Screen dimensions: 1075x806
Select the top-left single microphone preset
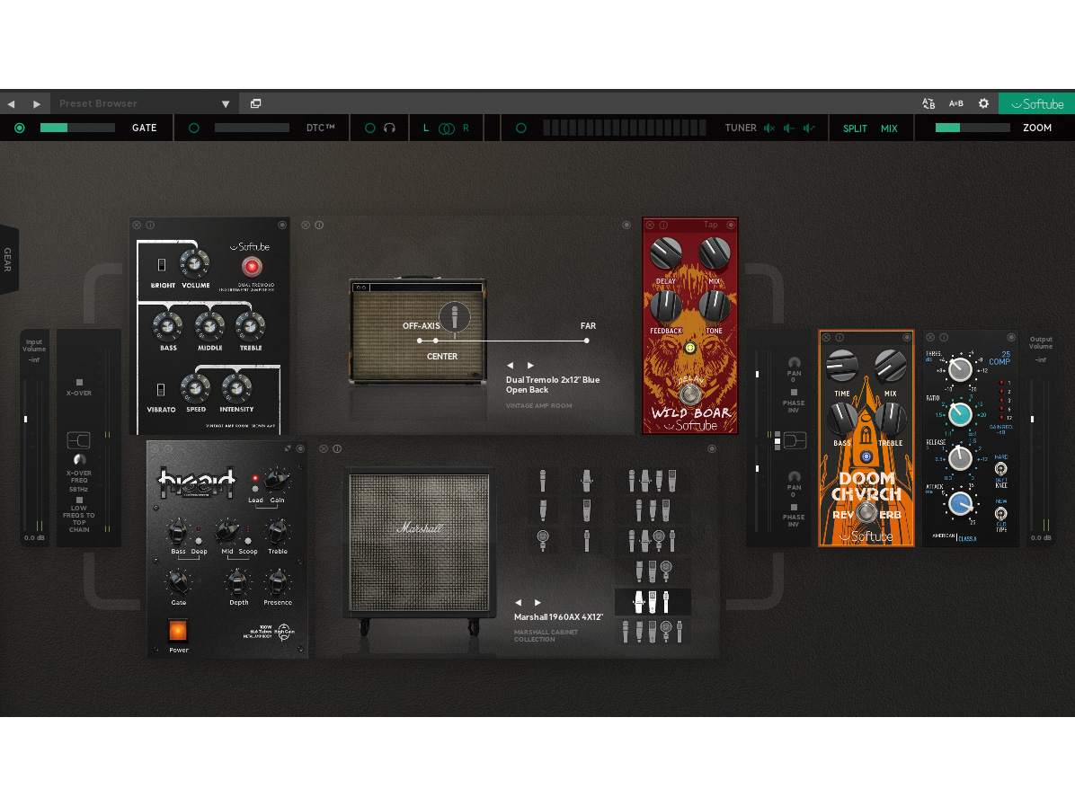(x=543, y=481)
